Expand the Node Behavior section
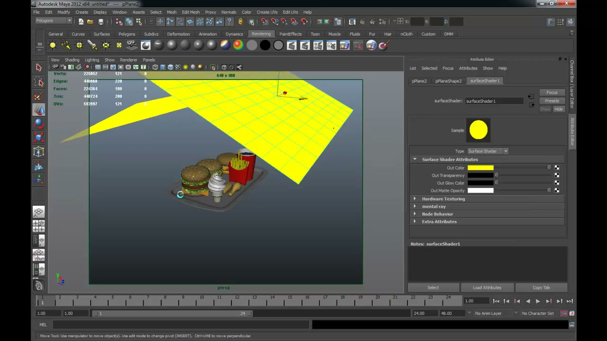The image size is (607, 341). point(415,214)
